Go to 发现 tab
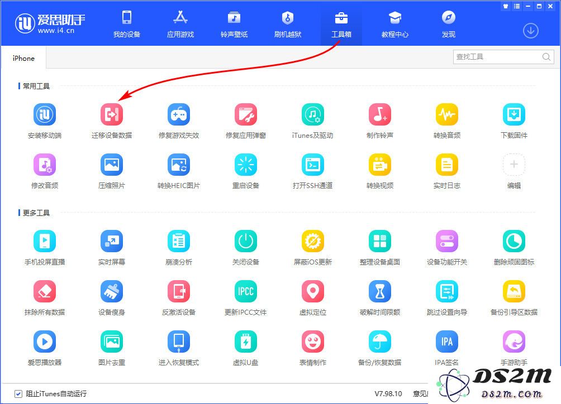 click(449, 23)
